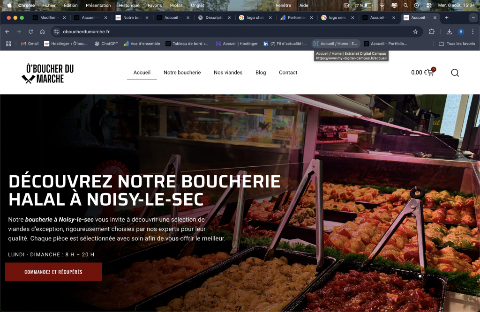480x312 pixels.
Task: Open the Gmail bookmark
Action: coord(30,44)
